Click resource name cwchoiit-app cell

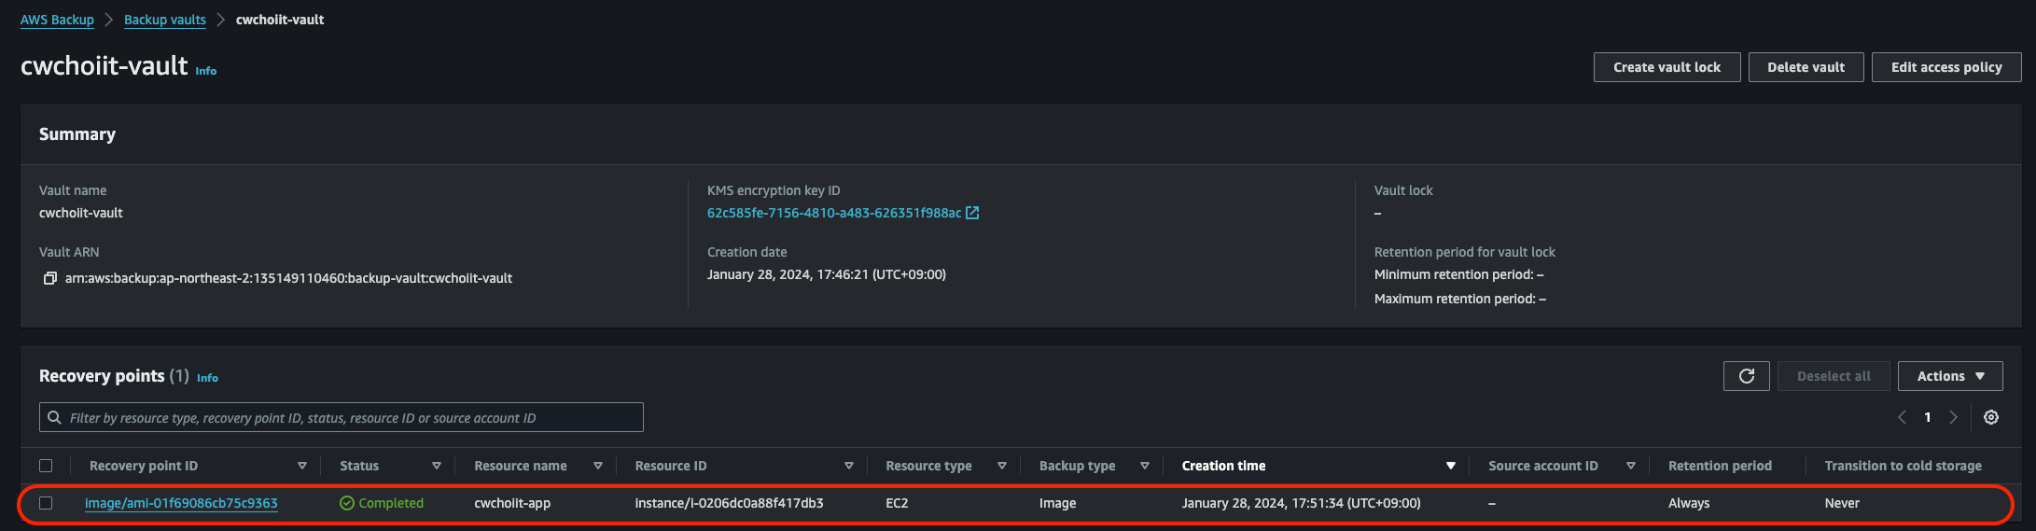512,503
